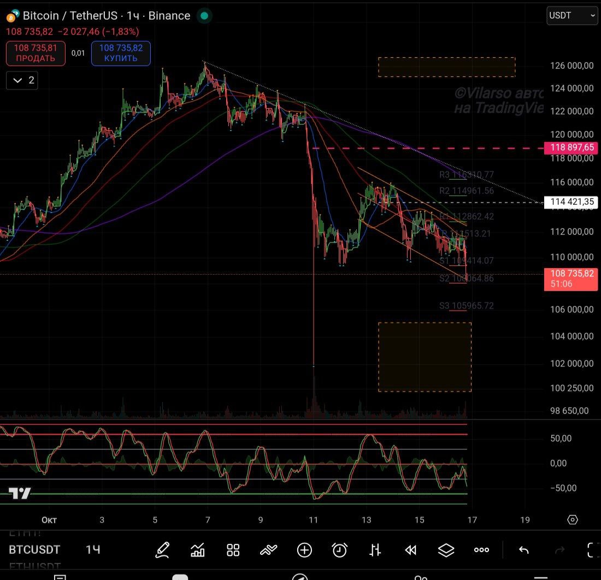The width and height of the screenshot is (601, 580).
Task: Expand the collapsed indicators legend
Action: click(23, 80)
